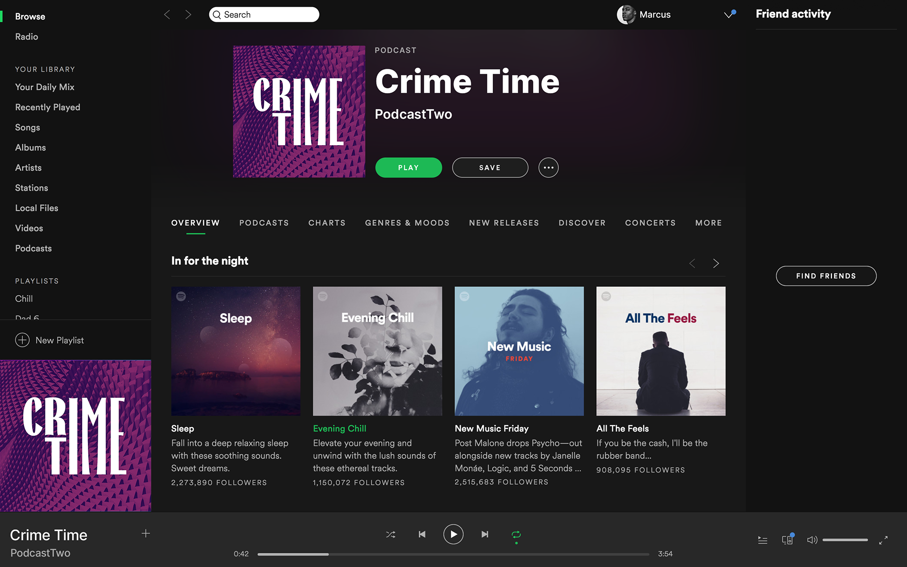Open the MORE tab menu
Screen dimensions: 907x567
tap(708, 223)
